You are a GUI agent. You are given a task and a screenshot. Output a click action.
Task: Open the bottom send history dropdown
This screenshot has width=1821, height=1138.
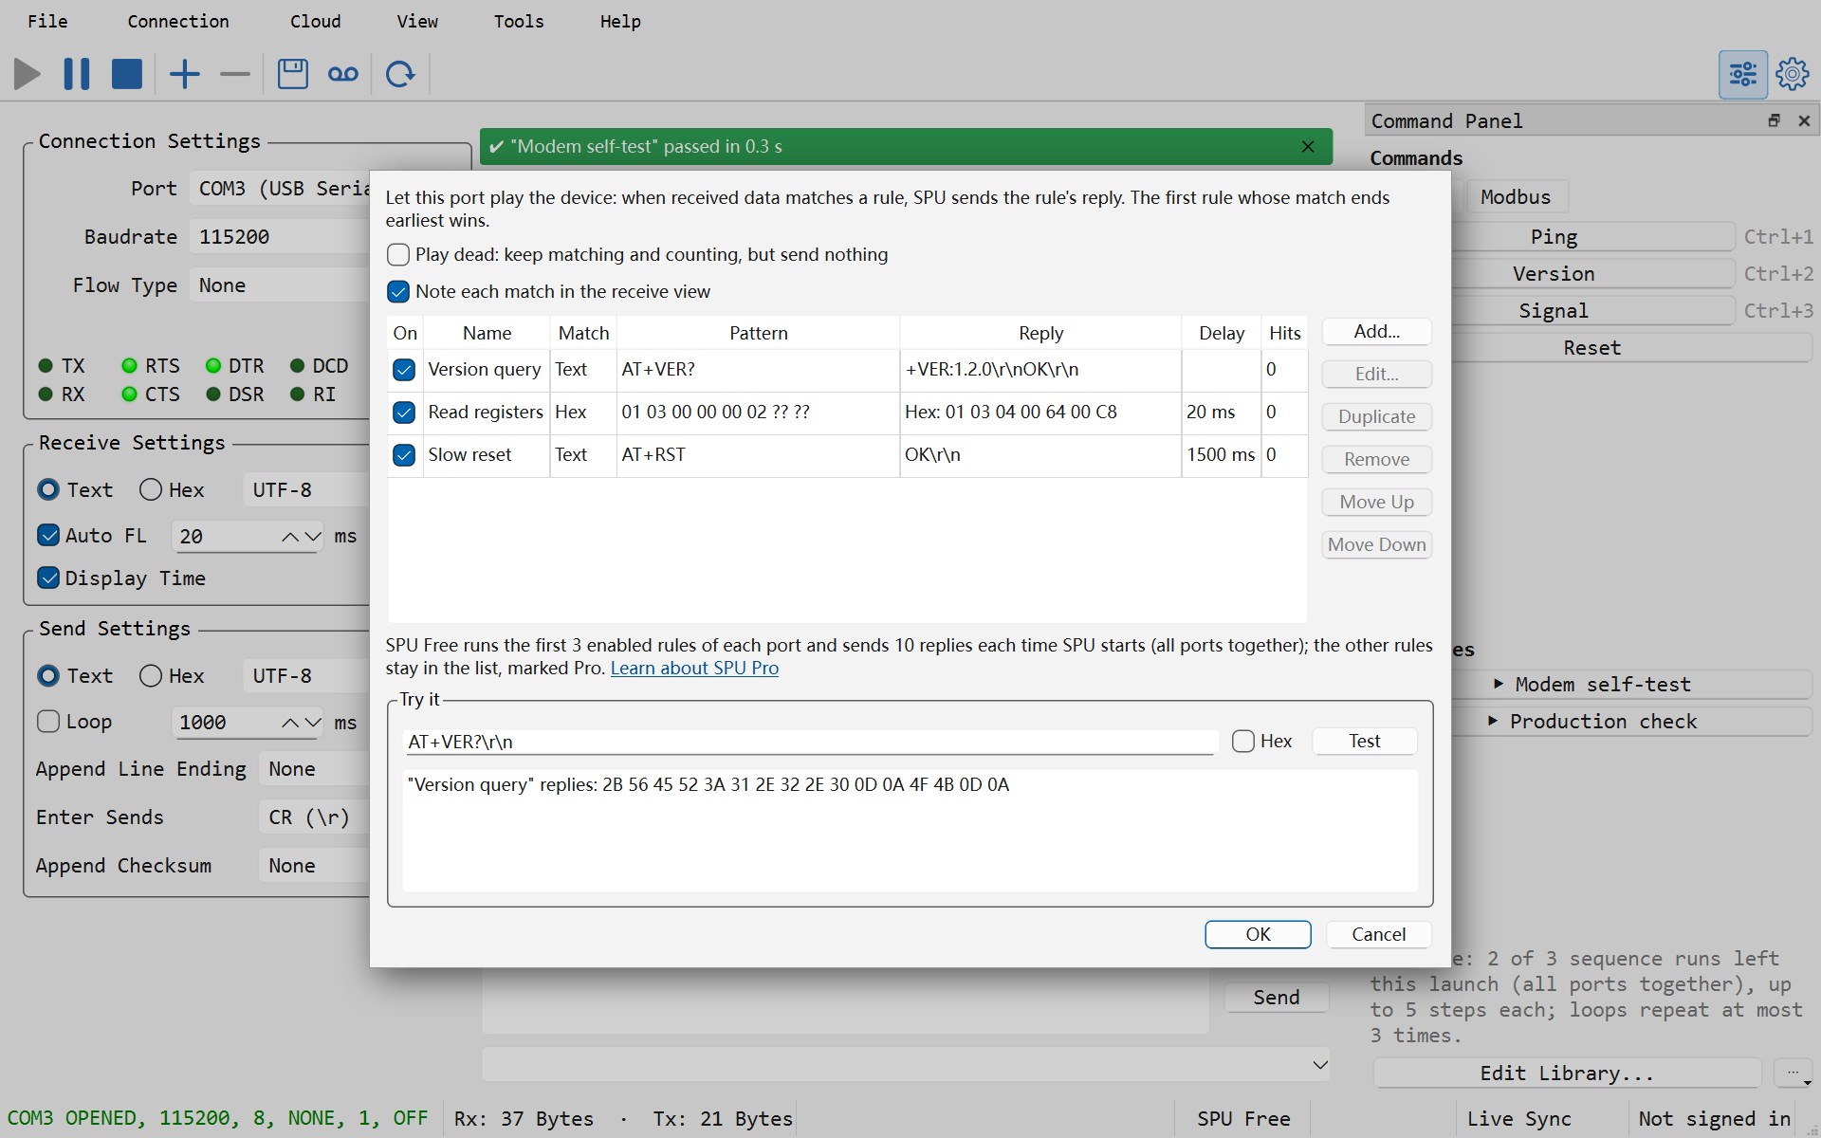(1319, 1065)
